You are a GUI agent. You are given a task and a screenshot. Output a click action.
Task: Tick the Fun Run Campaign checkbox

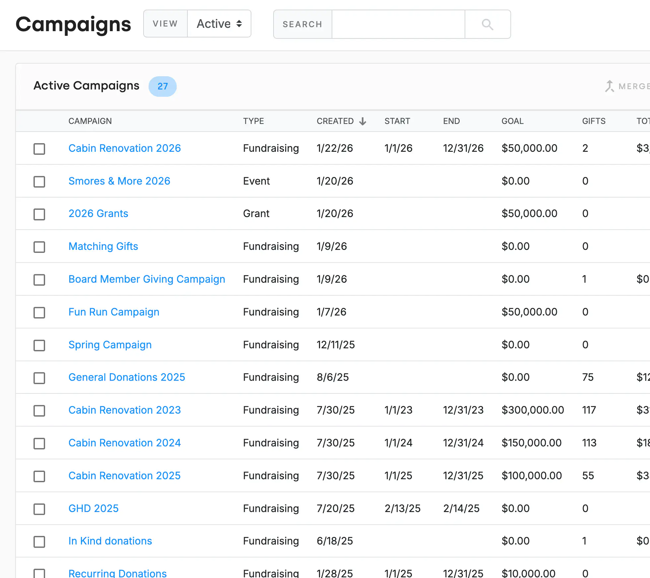39,312
